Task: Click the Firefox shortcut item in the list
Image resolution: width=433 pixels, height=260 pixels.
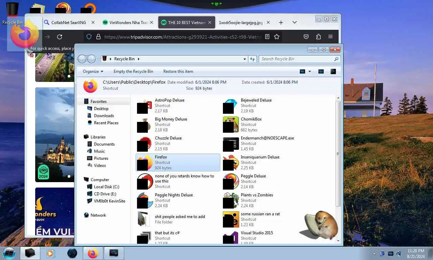Action: tap(178, 162)
